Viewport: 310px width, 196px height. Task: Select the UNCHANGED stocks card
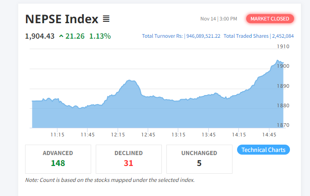tap(199, 159)
